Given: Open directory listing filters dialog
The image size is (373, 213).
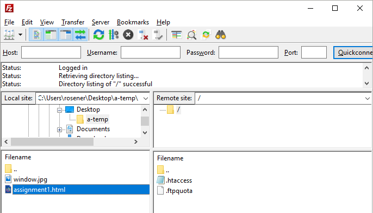Looking at the screenshot, I should [x=177, y=35].
